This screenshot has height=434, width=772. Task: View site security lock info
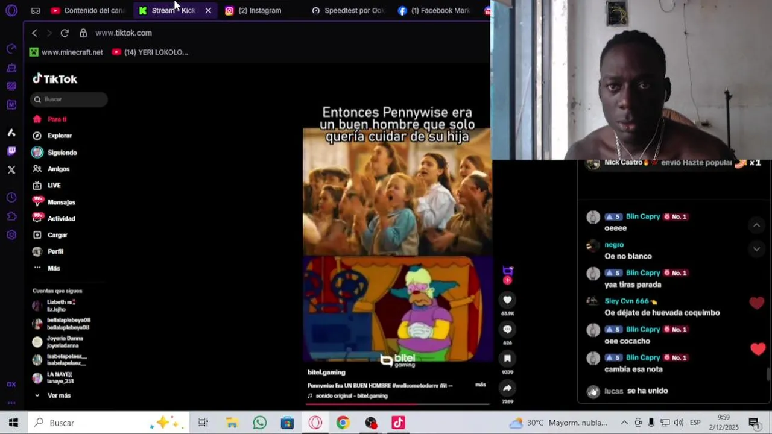point(83,33)
